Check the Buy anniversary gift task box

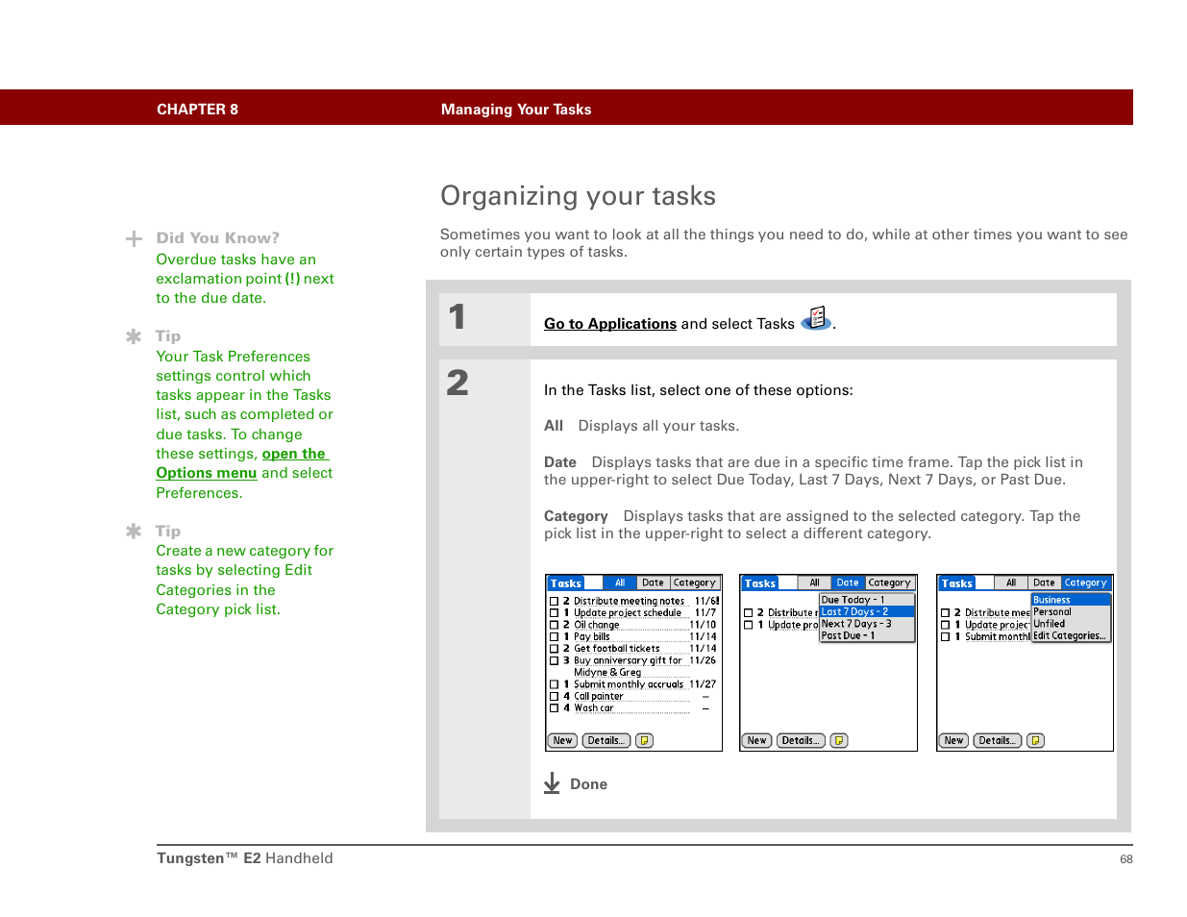554,660
